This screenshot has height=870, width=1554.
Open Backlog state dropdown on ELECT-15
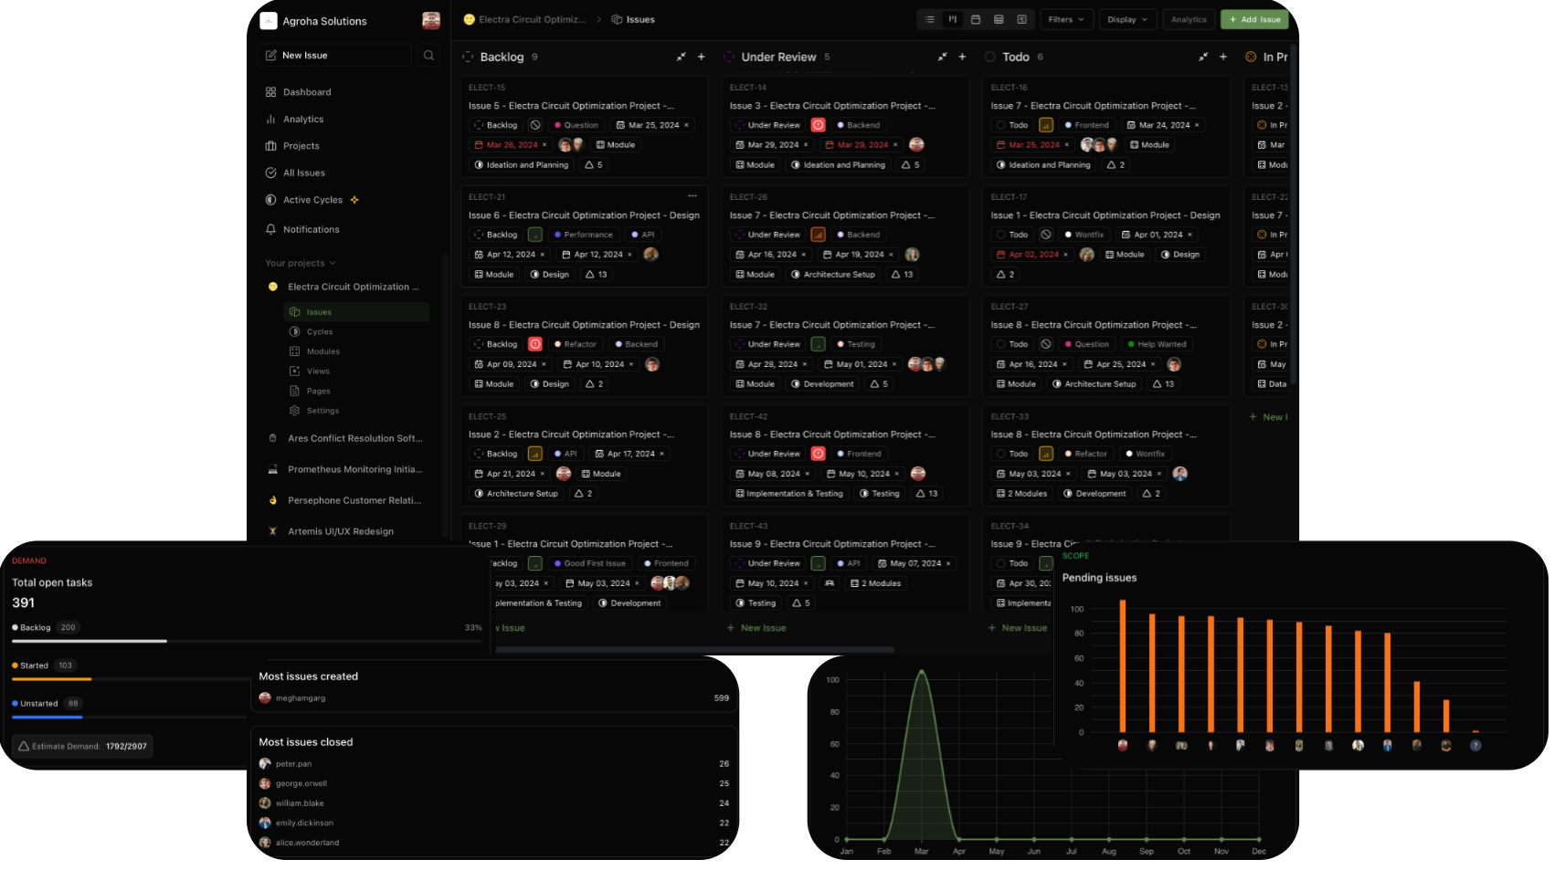tap(495, 125)
